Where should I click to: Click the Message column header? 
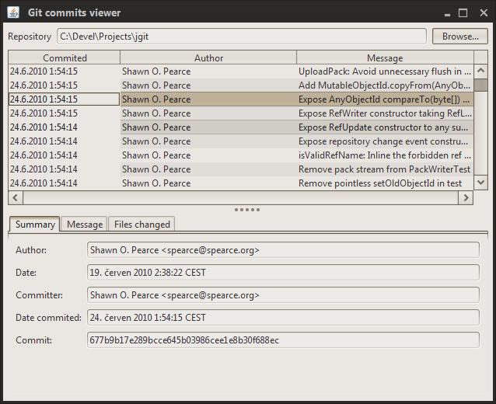pyautogui.click(x=384, y=58)
